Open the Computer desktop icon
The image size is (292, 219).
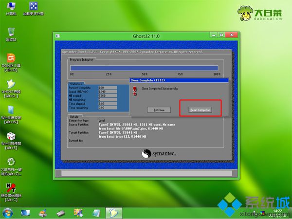click(x=11, y=8)
